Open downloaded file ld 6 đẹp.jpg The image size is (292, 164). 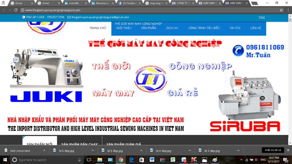[x=67, y=151]
